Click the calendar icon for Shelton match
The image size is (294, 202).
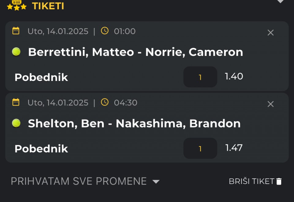coord(16,102)
